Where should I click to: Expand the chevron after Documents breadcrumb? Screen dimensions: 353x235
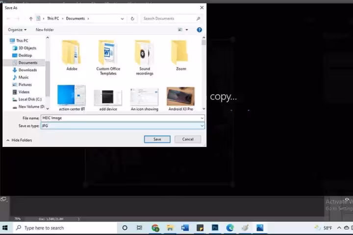tap(88, 19)
